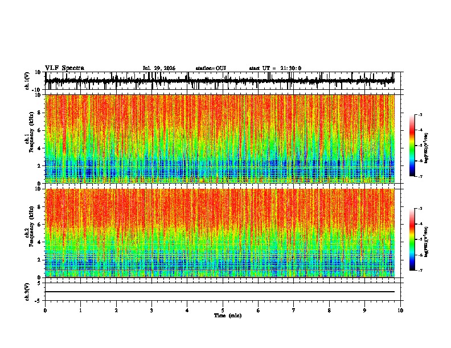This screenshot has width=451, height=348.
Task: Click the ch.2 frequency axis "6" tick label
Action: pos(40,224)
